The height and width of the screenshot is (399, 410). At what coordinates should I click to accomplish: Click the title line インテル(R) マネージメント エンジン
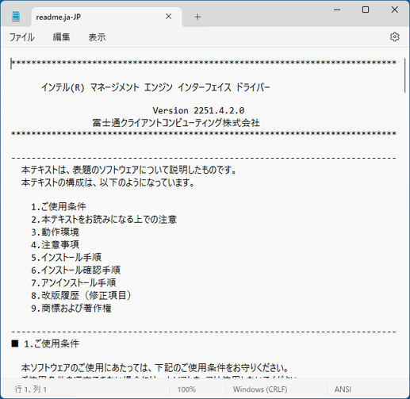click(x=155, y=87)
